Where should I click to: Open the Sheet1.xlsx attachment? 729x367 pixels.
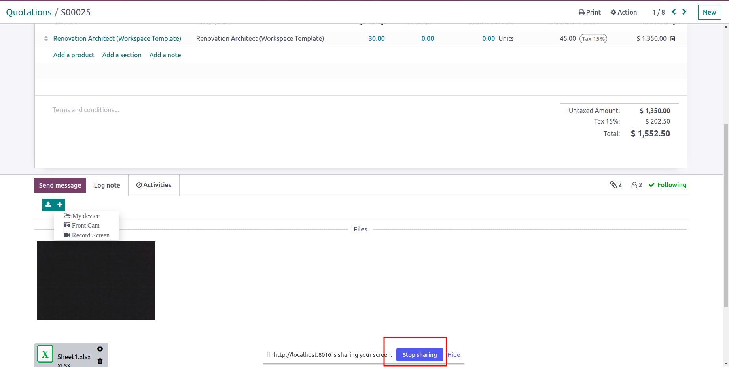pyautogui.click(x=74, y=357)
